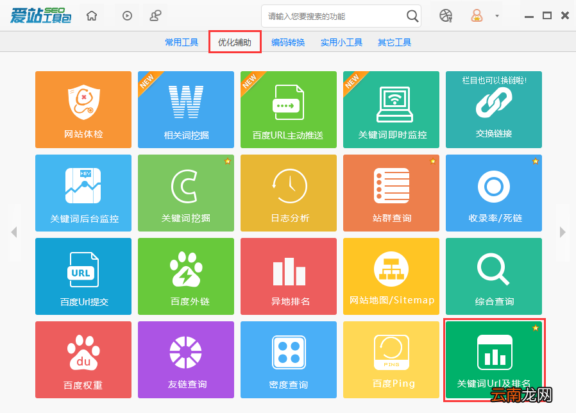Image resolution: width=576 pixels, height=413 pixels.
Task: Maximize the application window
Action: pyautogui.click(x=547, y=15)
